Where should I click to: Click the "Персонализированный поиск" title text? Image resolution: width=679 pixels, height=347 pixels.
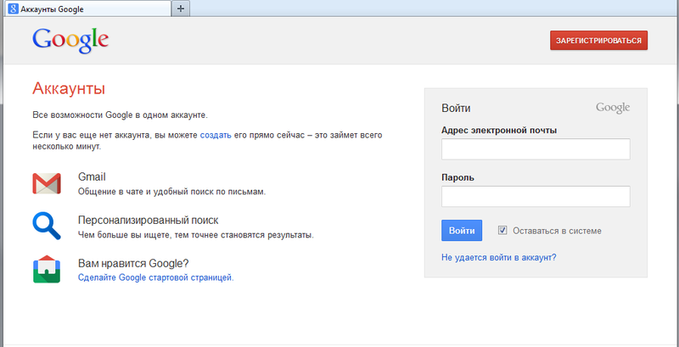pyautogui.click(x=148, y=219)
